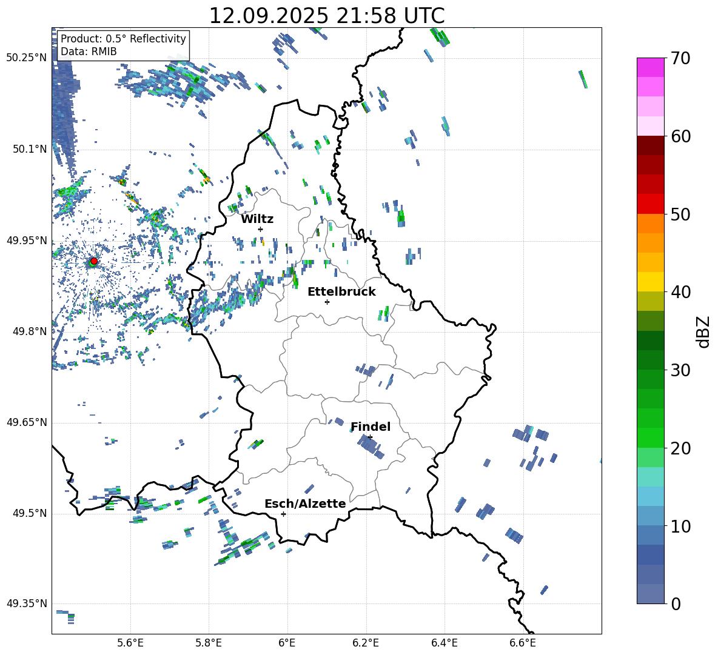Click the 49.65°N latitude label
This screenshot has width=718, height=655.
pyautogui.click(x=27, y=422)
